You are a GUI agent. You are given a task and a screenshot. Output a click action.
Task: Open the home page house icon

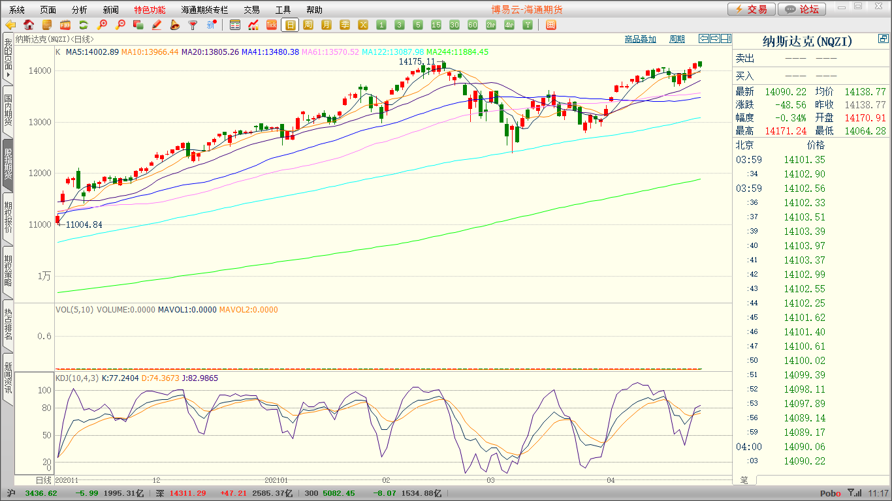pos(29,25)
